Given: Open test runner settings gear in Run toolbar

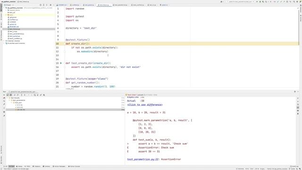Looking at the screenshot, I should (44, 95).
